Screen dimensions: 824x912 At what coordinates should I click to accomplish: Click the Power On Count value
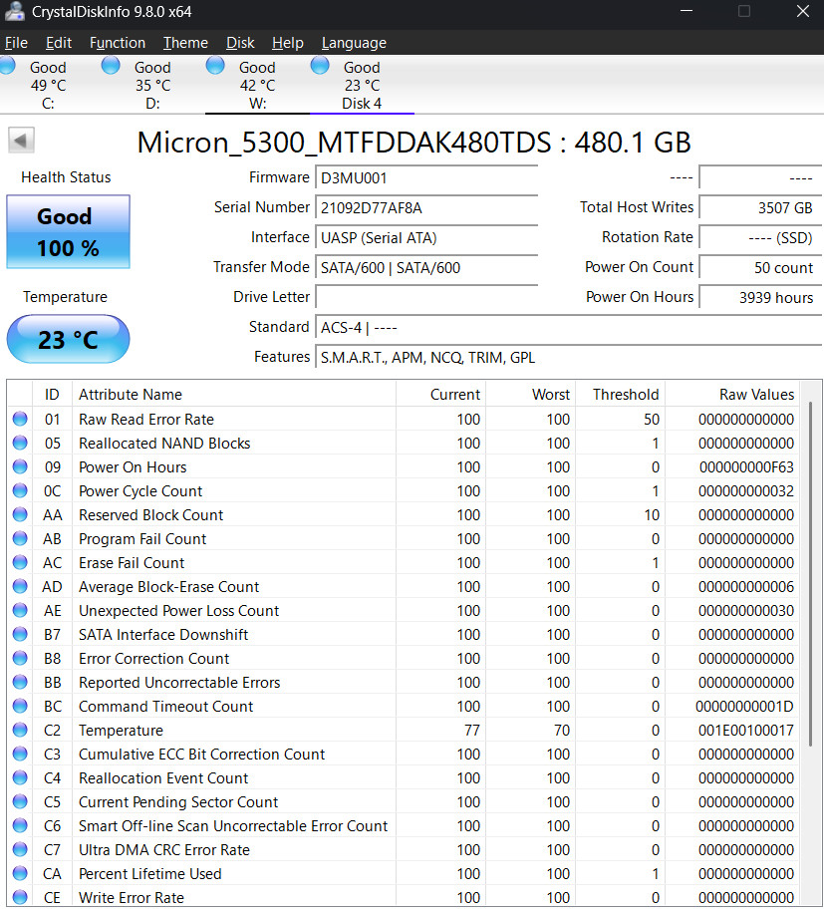[760, 267]
